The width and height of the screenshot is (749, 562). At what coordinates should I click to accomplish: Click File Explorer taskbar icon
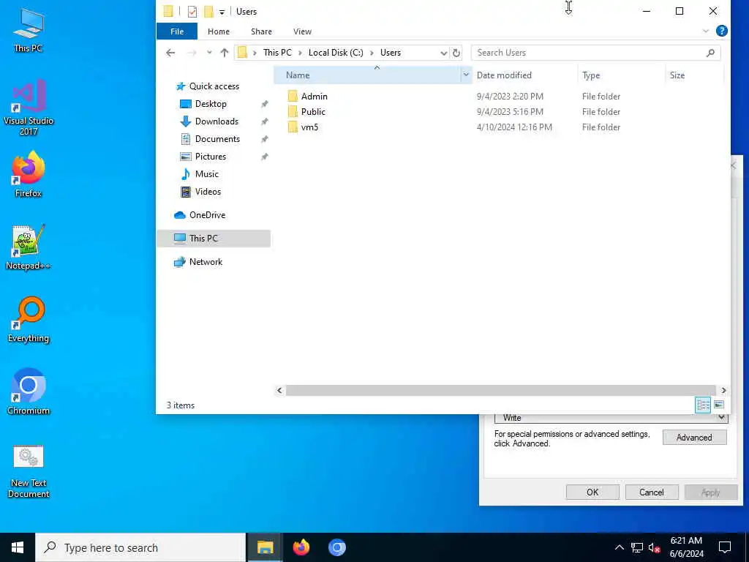265,547
